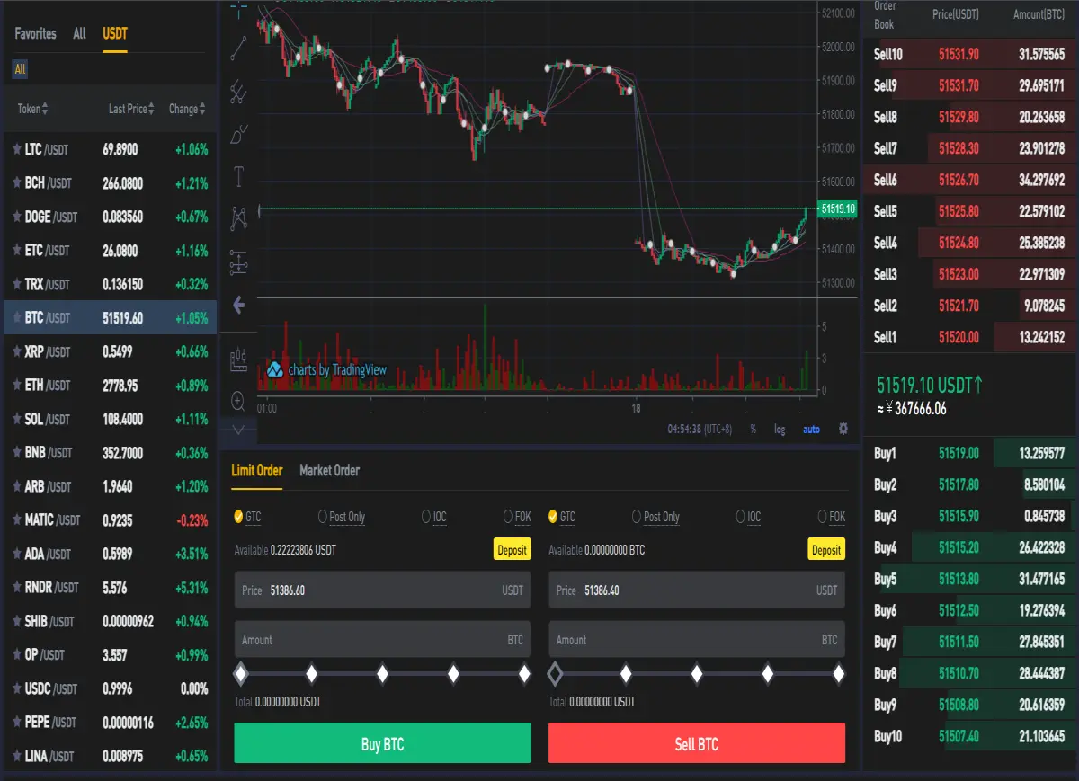Viewport: 1079px width, 781px height.
Task: Click the Deposit button for USDT
Action: [x=512, y=549]
